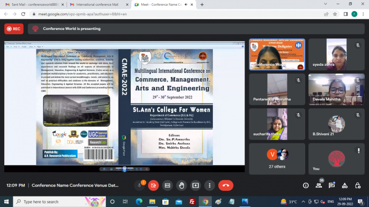Toggle closed captions button
369x207 pixels.
point(167,185)
